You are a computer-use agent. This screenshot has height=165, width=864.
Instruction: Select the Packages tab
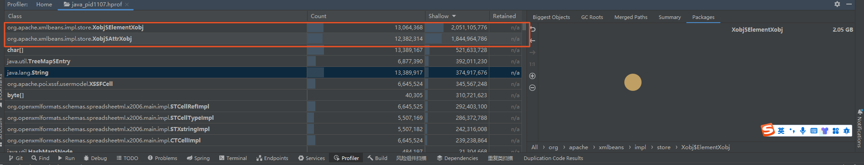[x=703, y=17]
